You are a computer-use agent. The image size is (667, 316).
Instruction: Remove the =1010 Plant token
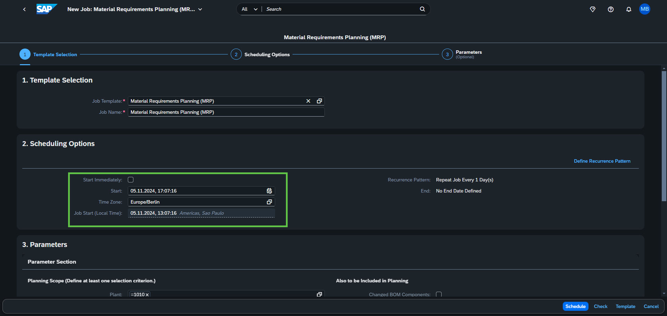pyautogui.click(x=147, y=294)
